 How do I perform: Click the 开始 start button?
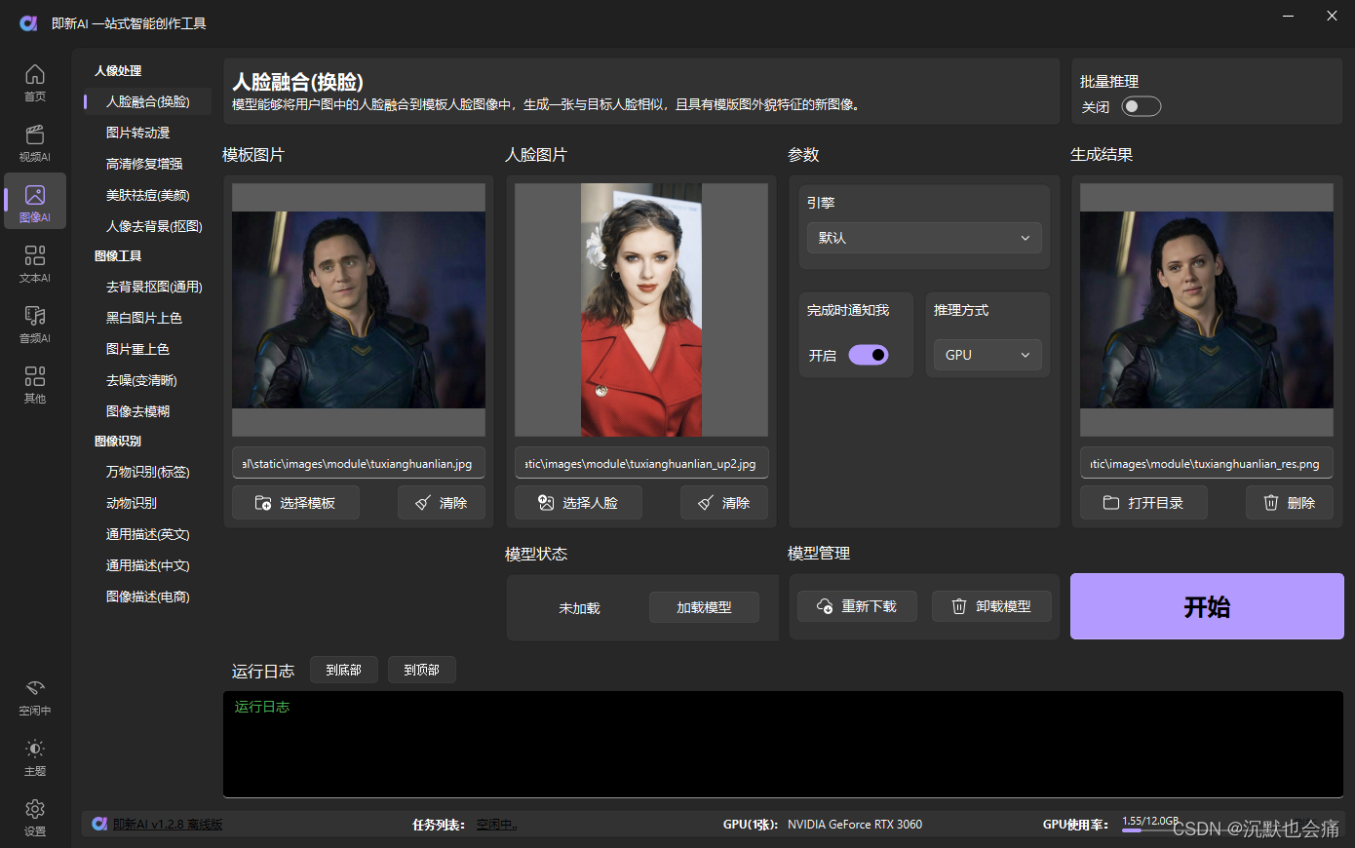coord(1207,606)
